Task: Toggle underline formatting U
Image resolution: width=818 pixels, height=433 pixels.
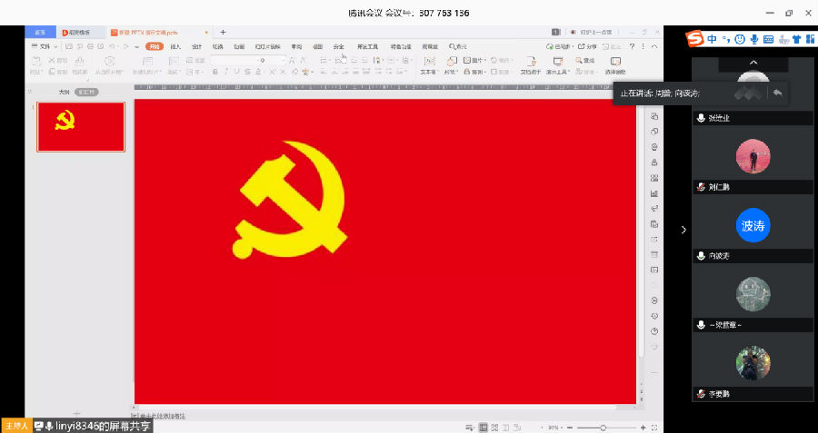Action: (x=236, y=72)
